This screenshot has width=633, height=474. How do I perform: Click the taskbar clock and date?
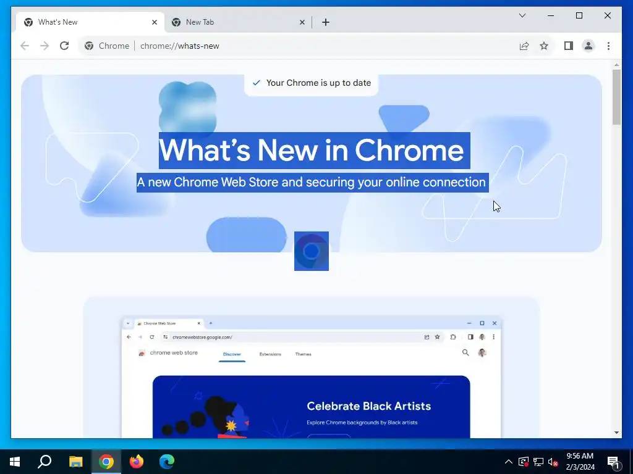[580, 462]
